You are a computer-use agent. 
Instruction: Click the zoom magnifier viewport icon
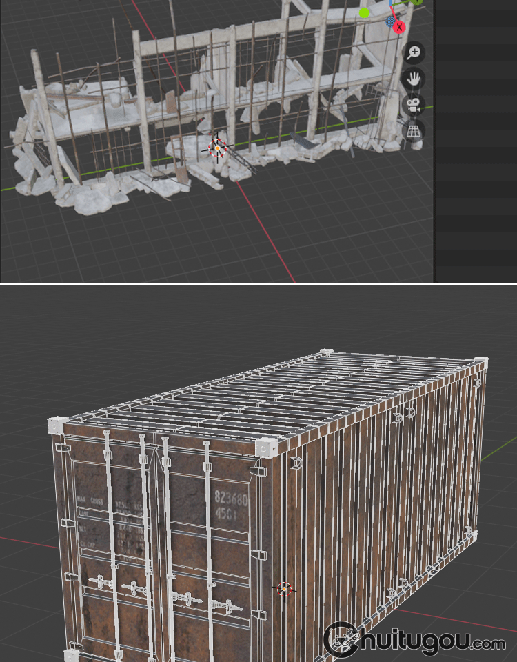[x=414, y=52]
